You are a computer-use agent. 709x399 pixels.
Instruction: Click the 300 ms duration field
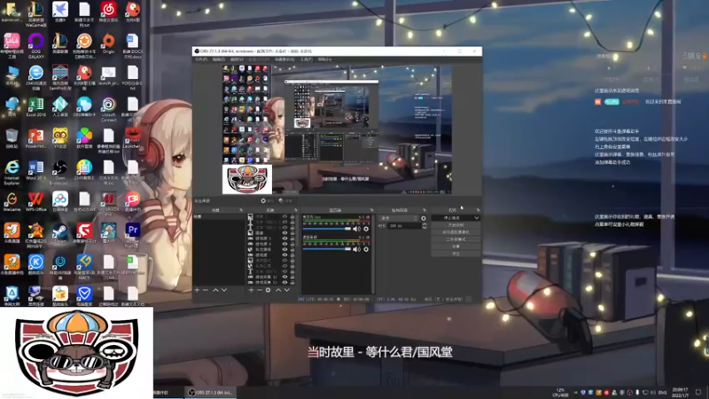pos(404,226)
